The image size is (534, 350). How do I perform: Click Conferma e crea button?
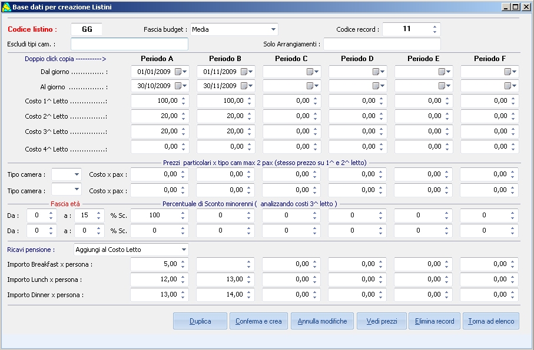pos(258,321)
